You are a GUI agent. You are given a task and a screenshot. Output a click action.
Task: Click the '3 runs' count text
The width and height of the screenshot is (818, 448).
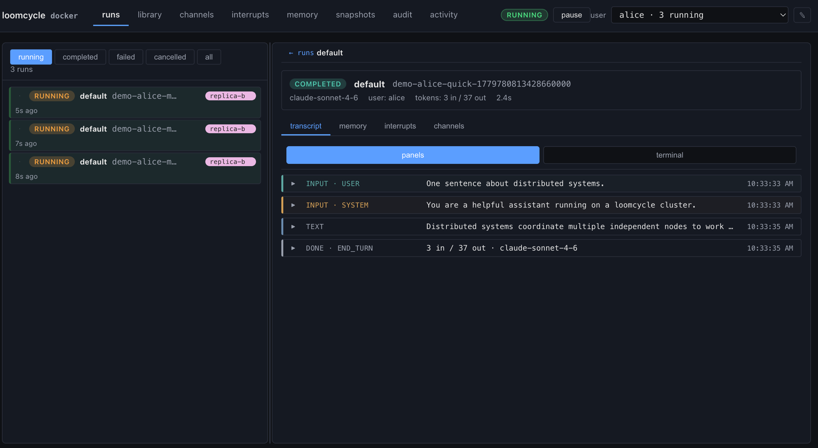[x=21, y=69]
